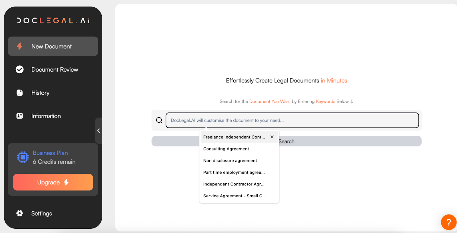
Task: Select Part time employment agree... suggestion
Action: [x=239, y=172]
